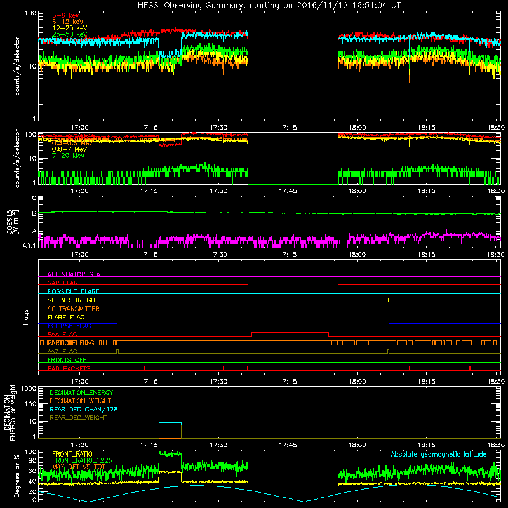This screenshot has height=508, width=508.
Task: Click the REAR_DEC_WEIGHT legend label
Action: pos(78,418)
